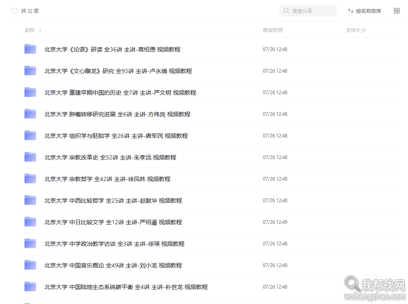Click folder icon for 宗教哲学 course
The width and height of the screenshot is (408, 304).
pos(30,179)
